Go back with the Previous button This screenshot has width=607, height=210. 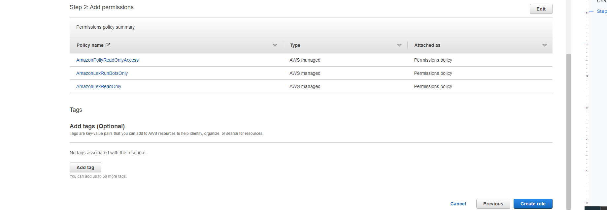coord(493,204)
